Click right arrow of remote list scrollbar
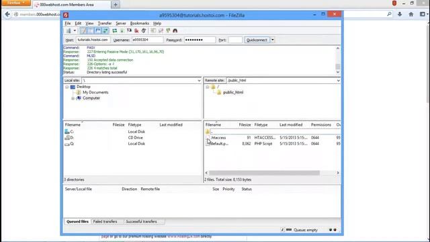 click(x=338, y=173)
